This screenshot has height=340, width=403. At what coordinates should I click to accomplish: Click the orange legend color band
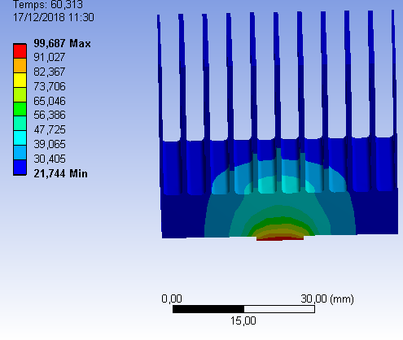pos(20,65)
